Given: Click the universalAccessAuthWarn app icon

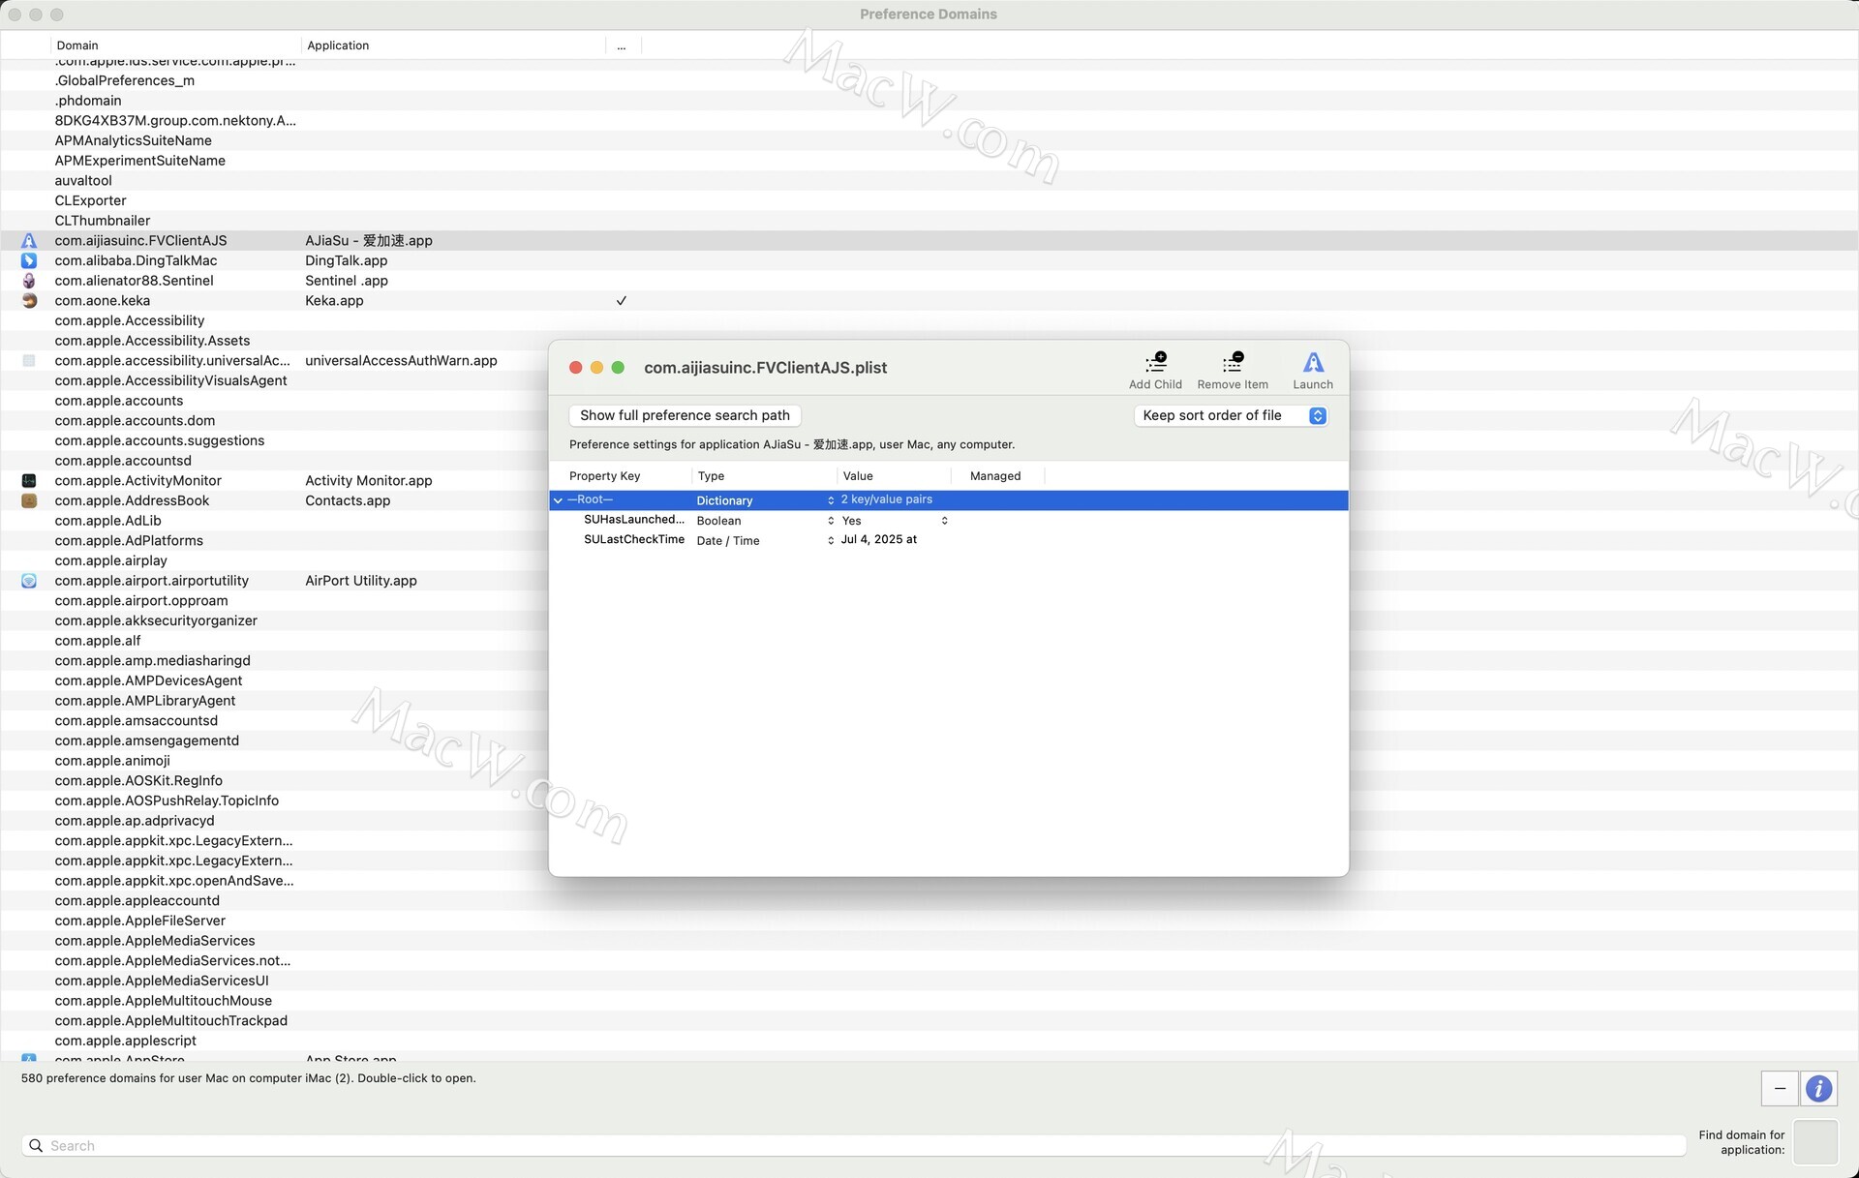Looking at the screenshot, I should coord(29,361).
